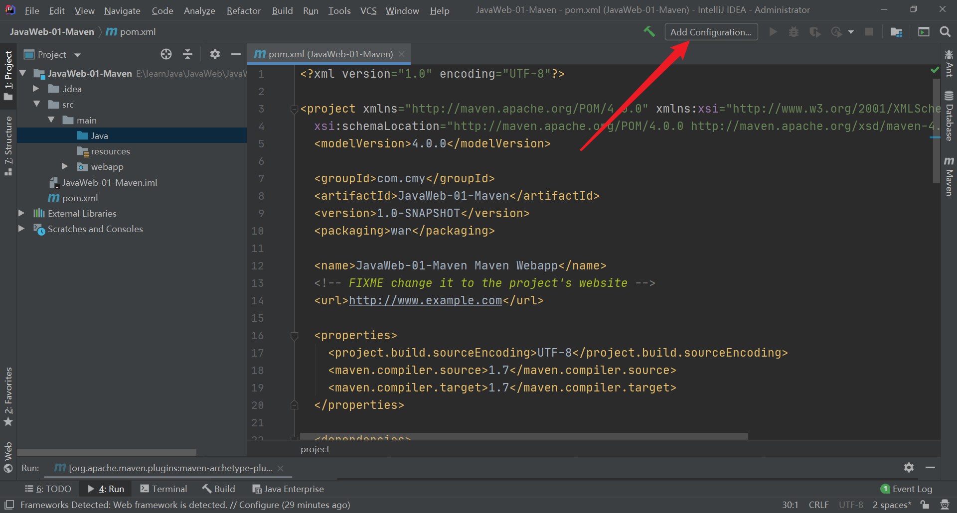Viewport: 957px width, 513px height.
Task: Open the Analyze menu
Action: click(199, 10)
